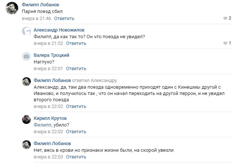Like Филипп Лобанов's comment with 2 hearts
This screenshot has height=164, width=236.
pos(227,18)
